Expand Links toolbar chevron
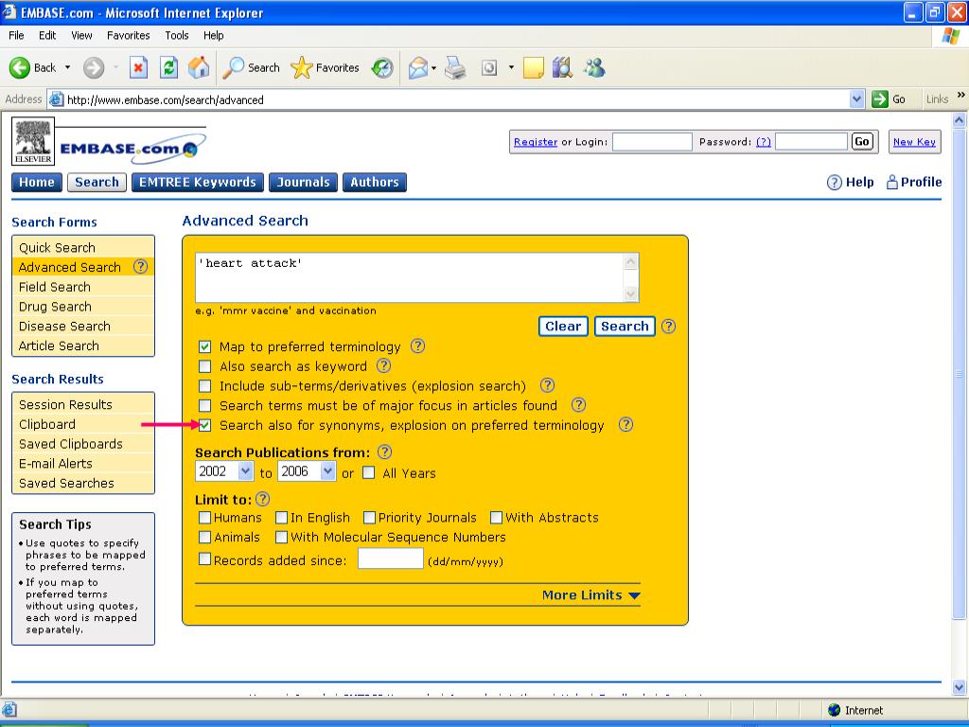Viewport: 969px width, 727px height. (961, 96)
